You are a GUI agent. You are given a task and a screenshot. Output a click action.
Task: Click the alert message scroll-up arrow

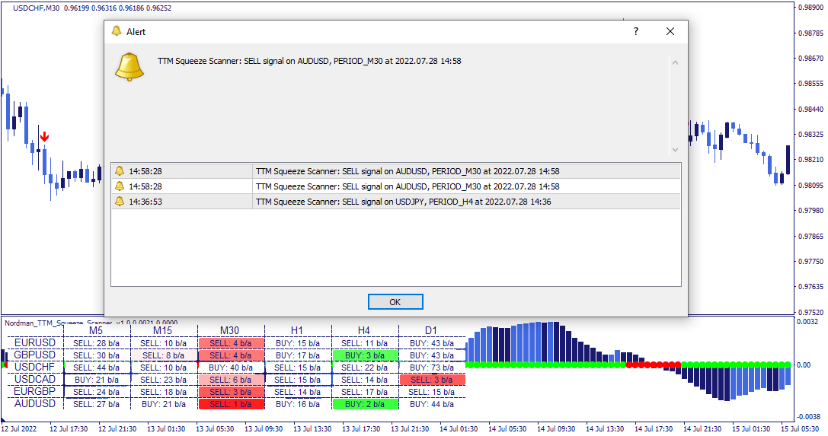point(675,62)
